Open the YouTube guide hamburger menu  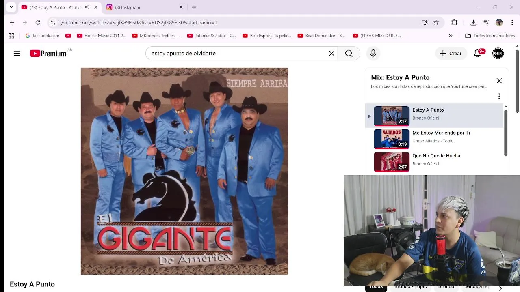point(17,53)
